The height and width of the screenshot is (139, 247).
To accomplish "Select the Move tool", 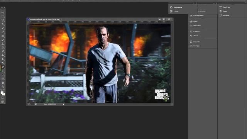I will click(x=3, y=13).
